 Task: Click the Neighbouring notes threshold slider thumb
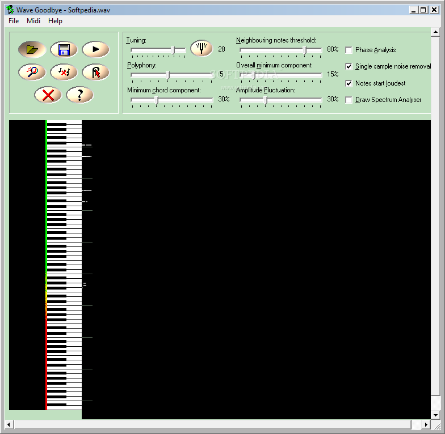click(x=304, y=50)
